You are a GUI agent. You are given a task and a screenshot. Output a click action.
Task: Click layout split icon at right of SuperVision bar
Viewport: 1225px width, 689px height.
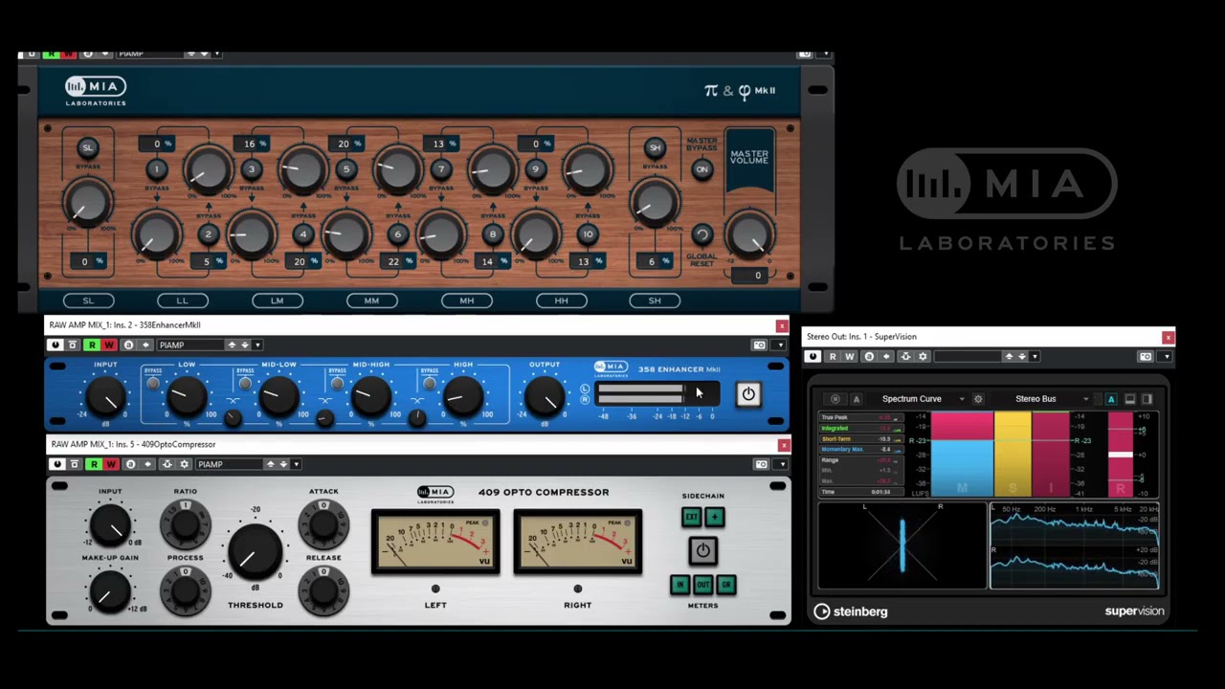[1147, 399]
